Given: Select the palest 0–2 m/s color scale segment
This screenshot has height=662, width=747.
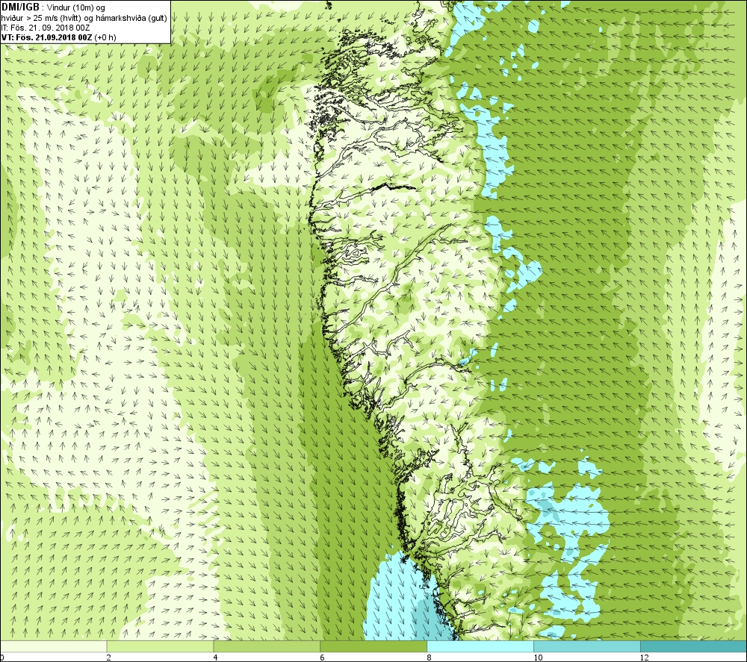Looking at the screenshot, I should (x=53, y=646).
